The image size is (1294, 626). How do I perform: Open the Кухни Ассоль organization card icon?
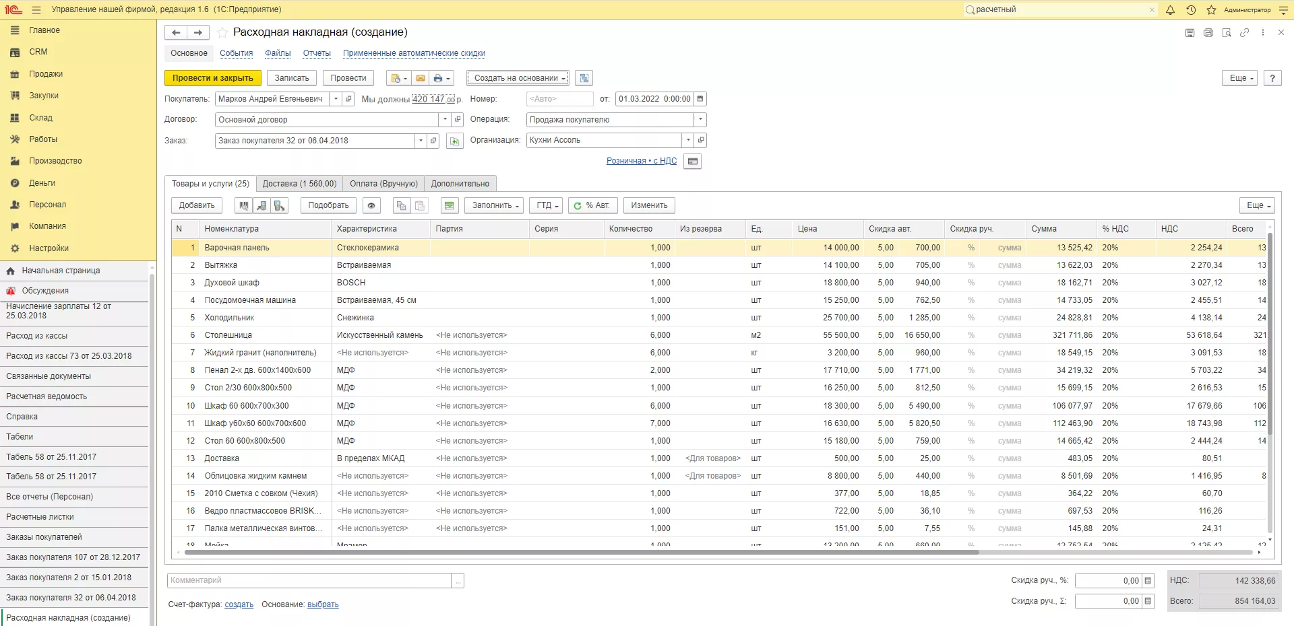pos(701,140)
